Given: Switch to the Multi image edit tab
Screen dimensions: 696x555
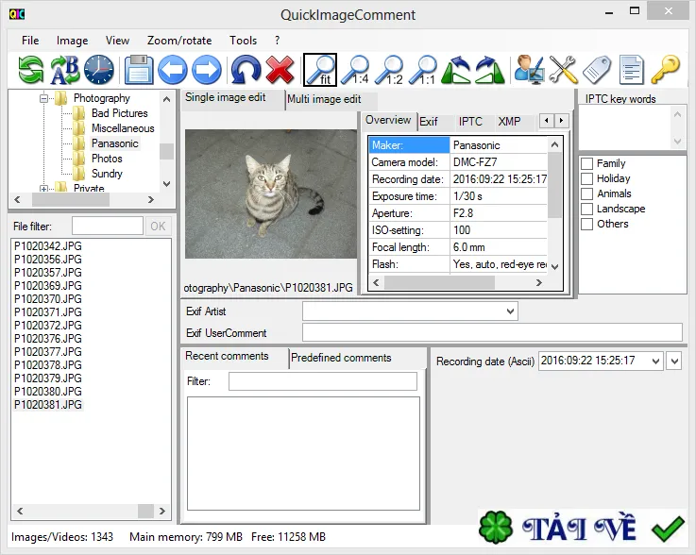Looking at the screenshot, I should tap(324, 99).
